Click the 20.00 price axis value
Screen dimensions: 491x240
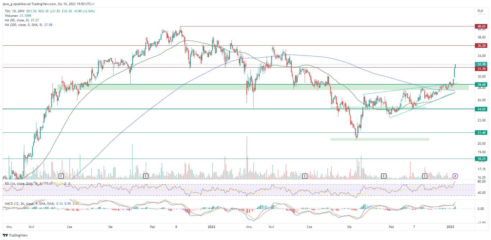481,144
